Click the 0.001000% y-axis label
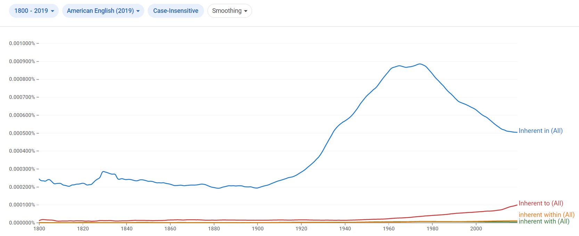This screenshot has width=579, height=236. coord(22,43)
